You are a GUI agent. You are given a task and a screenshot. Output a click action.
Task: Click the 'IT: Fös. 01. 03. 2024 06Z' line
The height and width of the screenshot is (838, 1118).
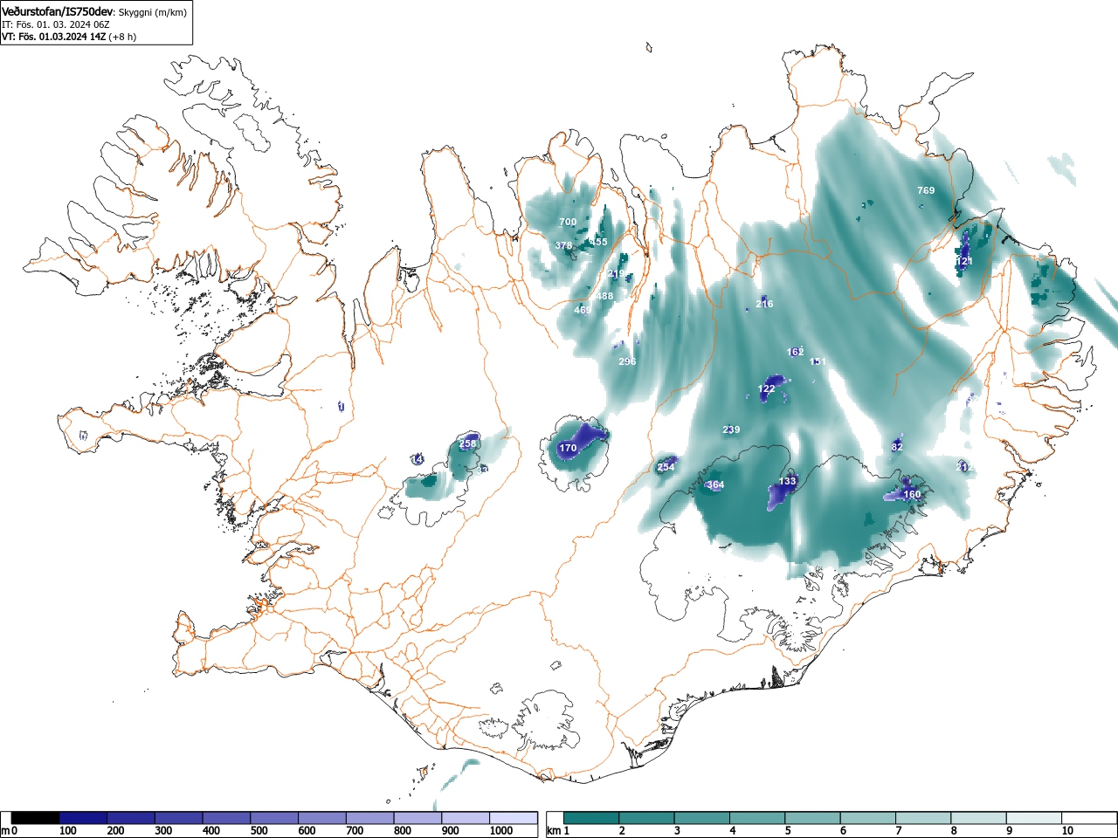[56, 24]
